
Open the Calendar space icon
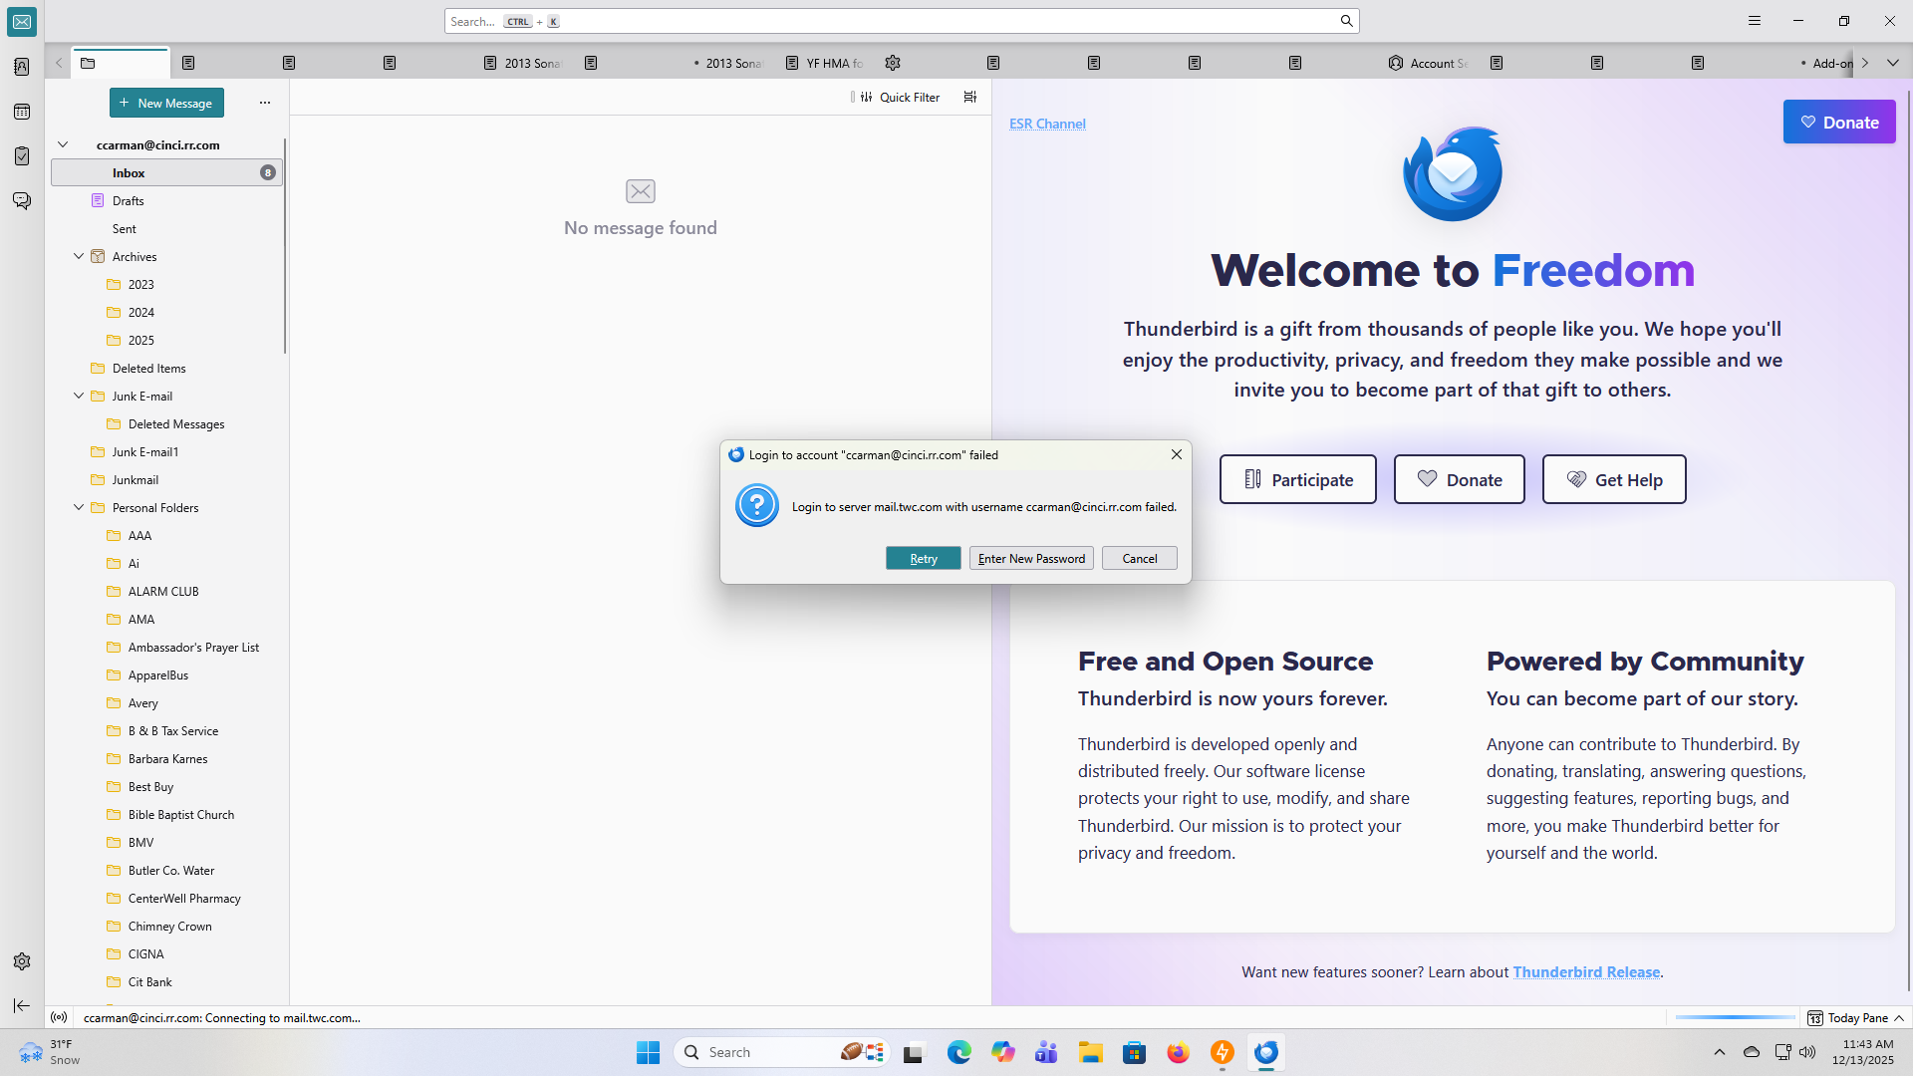pyautogui.click(x=22, y=112)
